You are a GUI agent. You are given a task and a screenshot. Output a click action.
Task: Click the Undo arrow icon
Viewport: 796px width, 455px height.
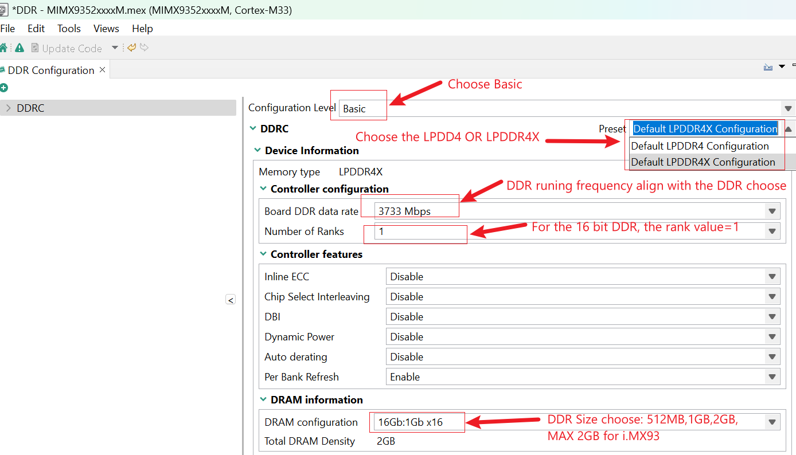coord(131,48)
